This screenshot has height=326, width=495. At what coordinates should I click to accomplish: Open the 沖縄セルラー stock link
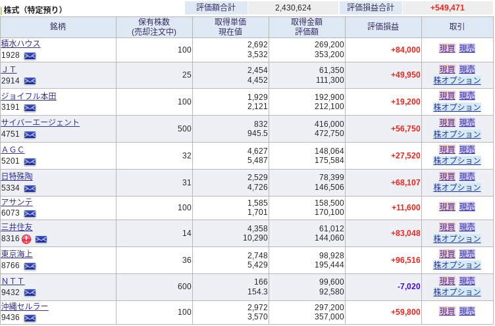[24, 306]
